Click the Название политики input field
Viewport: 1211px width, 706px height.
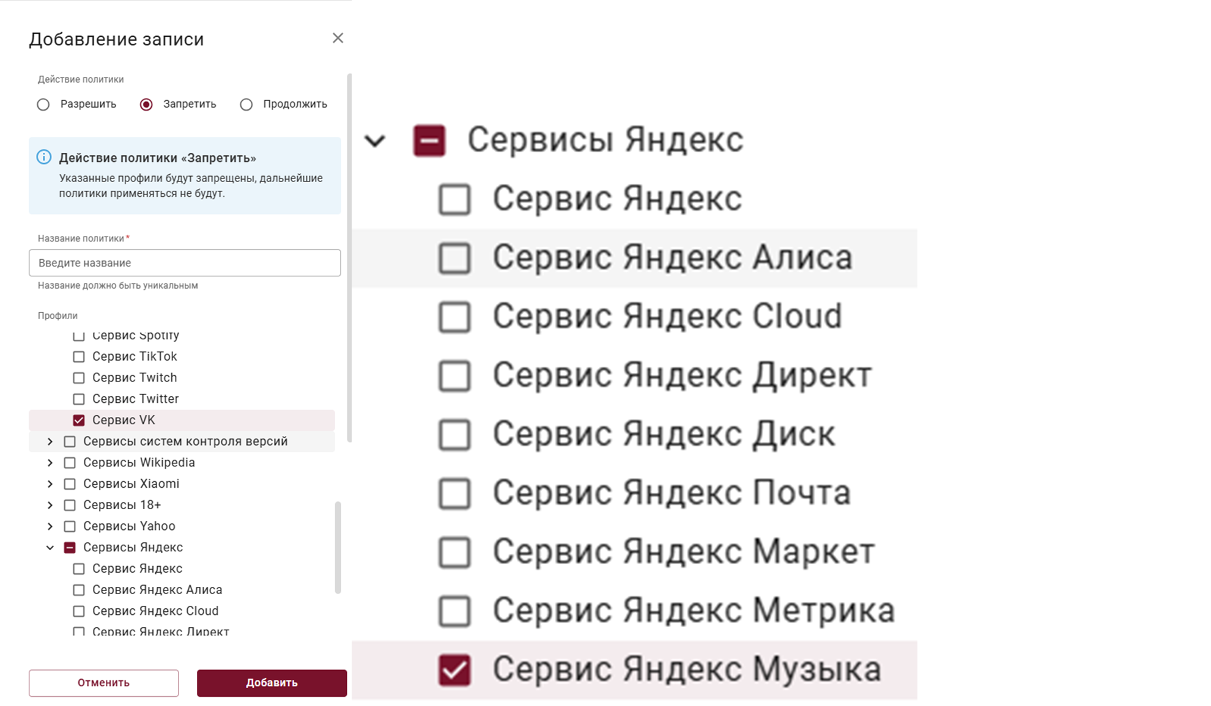(x=184, y=263)
